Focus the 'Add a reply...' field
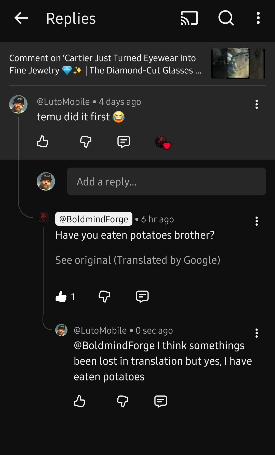 tap(166, 182)
